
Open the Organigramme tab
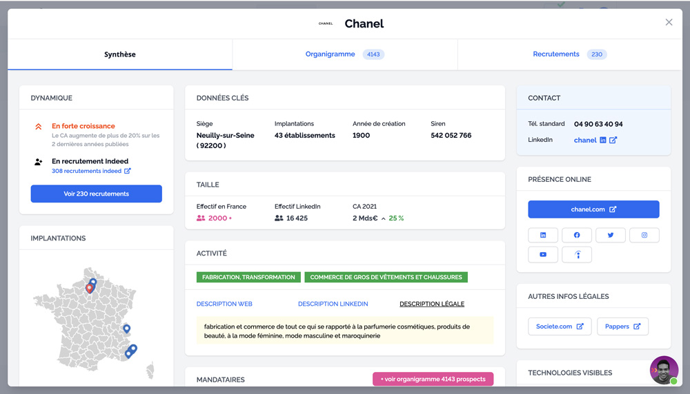(345, 54)
